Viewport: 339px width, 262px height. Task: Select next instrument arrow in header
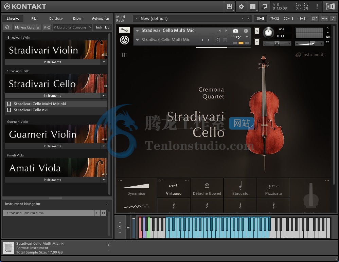(x=226, y=31)
